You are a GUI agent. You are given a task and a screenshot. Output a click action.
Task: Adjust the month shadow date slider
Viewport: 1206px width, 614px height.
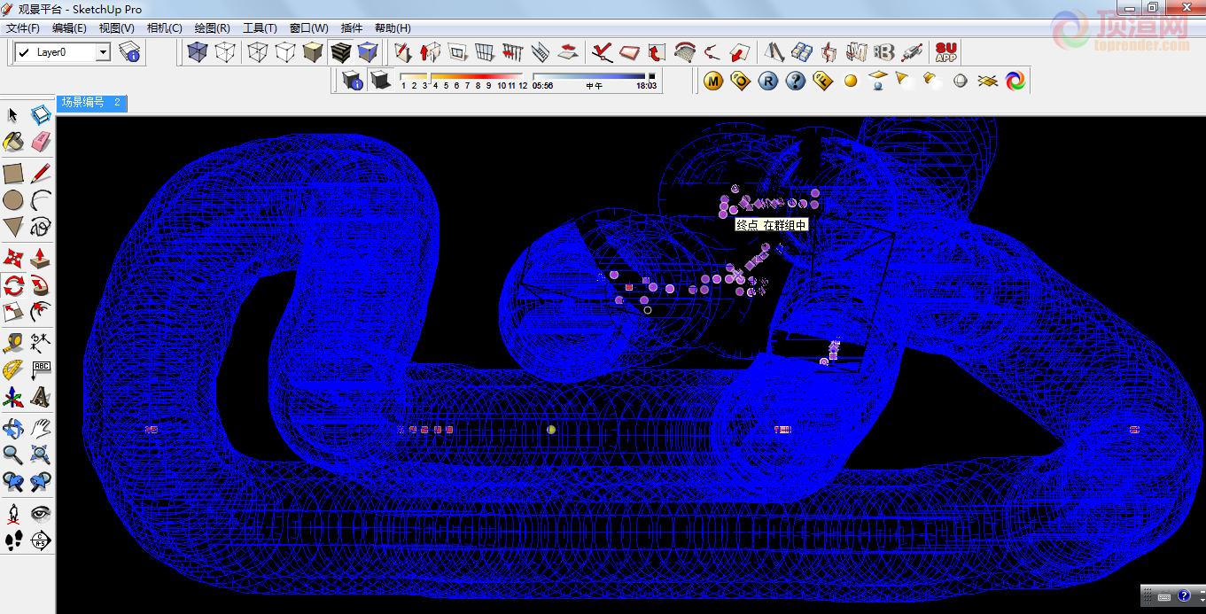coord(463,77)
